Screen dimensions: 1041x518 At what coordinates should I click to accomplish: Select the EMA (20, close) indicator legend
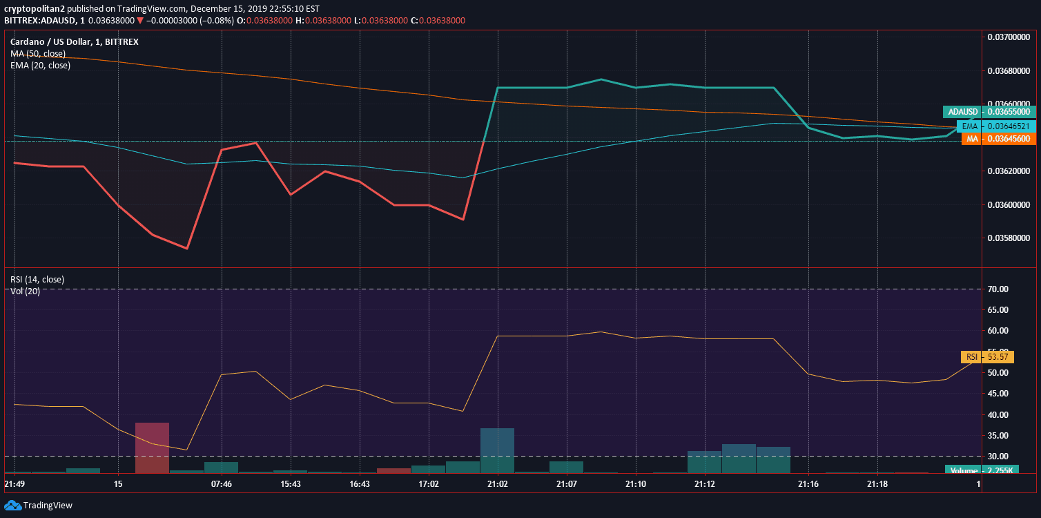40,65
